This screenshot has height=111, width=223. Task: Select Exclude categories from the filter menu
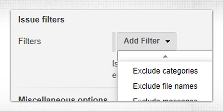click(165, 71)
